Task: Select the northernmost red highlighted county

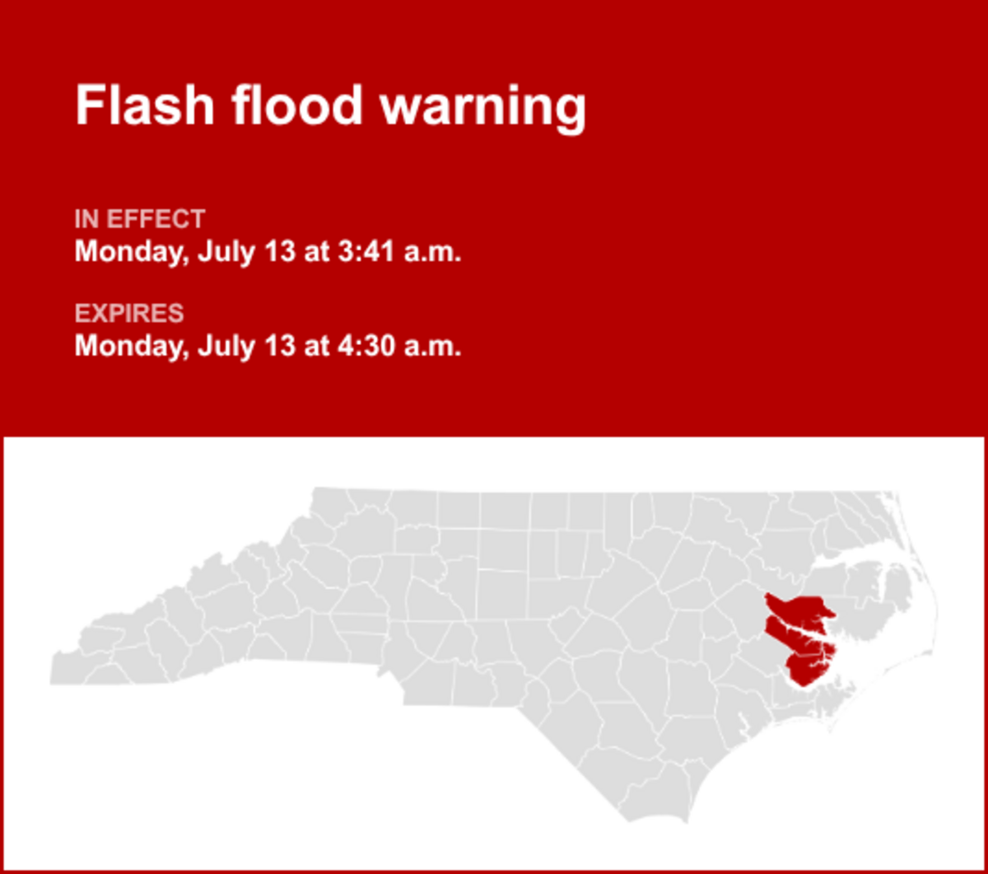Action: [x=795, y=610]
